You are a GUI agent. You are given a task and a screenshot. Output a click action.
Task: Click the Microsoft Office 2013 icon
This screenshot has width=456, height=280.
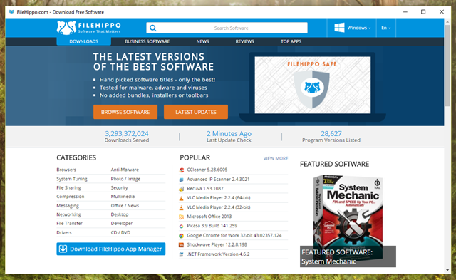click(x=182, y=217)
